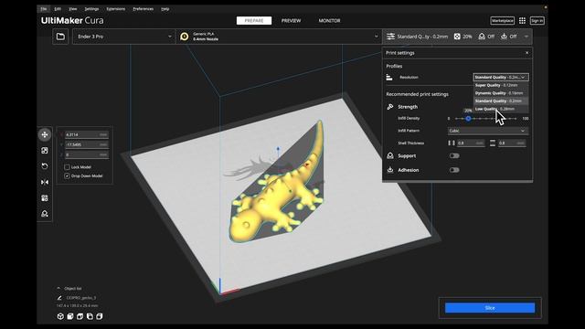Viewport: 585px width, 329px height.
Task: Open the Extensions menu
Action: pos(116,8)
